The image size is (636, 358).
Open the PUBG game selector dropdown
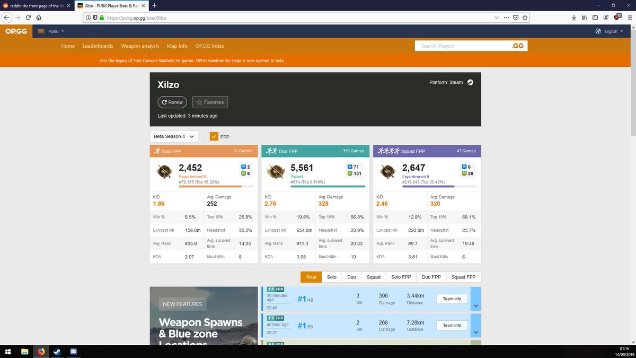click(x=51, y=31)
